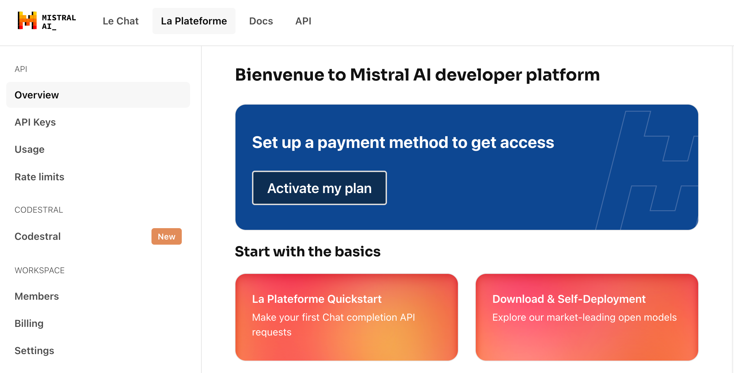Viewport: 734px width, 373px height.
Task: Click the WORKSPACE section label
Action: [40, 270]
